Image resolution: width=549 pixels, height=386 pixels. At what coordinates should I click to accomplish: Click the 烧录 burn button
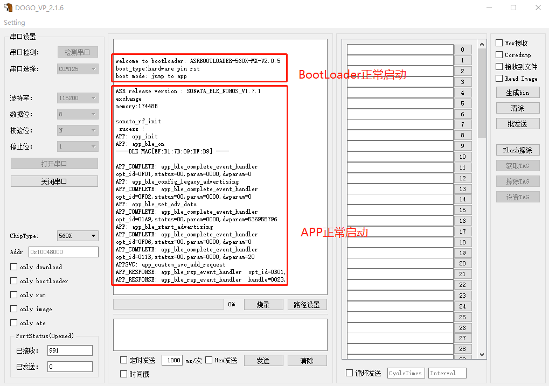coord(263,305)
